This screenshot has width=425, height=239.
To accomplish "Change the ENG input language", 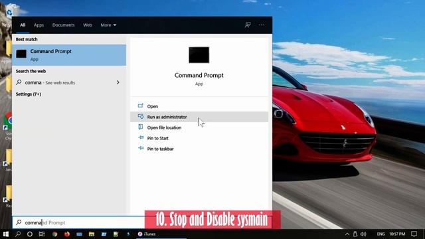I will point(381,234).
